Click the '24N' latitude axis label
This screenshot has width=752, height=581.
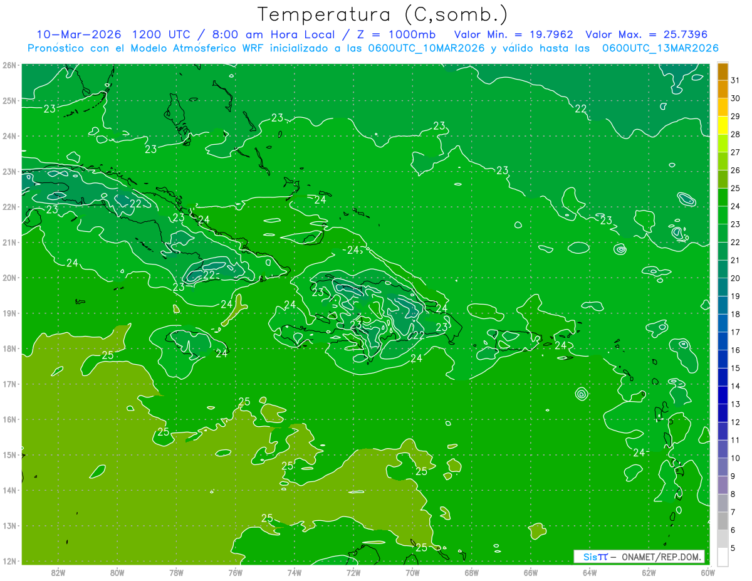pos(9,136)
